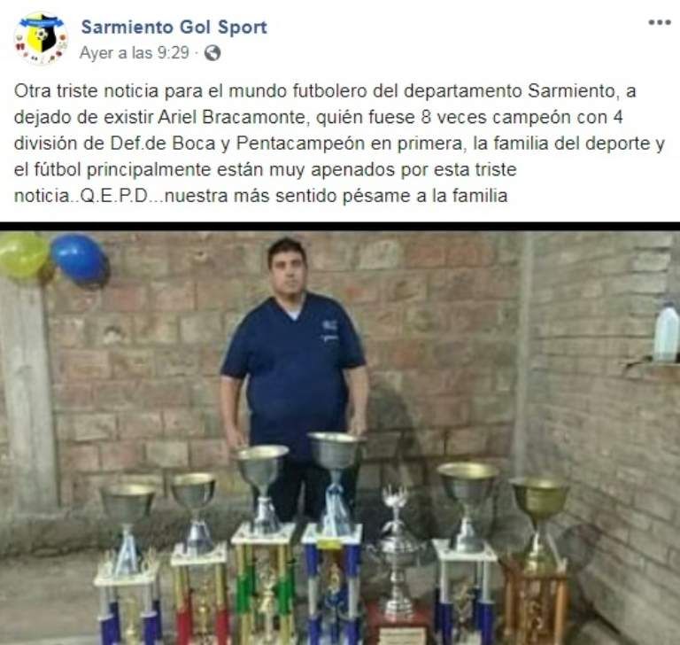Click the name 'Ariel Bracamonte' in the post
The width and height of the screenshot is (680, 645).
234,117
